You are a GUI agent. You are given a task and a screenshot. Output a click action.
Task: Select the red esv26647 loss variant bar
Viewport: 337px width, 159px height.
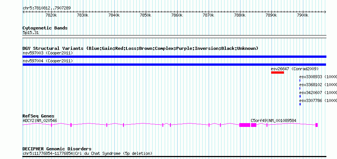(278, 73)
